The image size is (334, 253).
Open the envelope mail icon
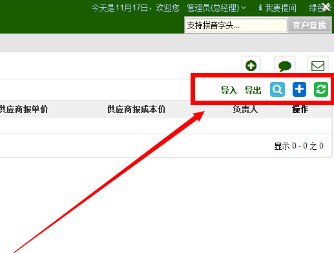(318, 66)
